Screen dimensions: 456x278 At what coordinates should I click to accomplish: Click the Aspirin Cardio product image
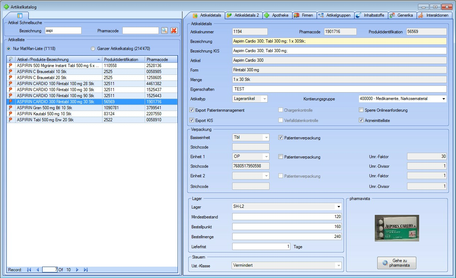397,228
